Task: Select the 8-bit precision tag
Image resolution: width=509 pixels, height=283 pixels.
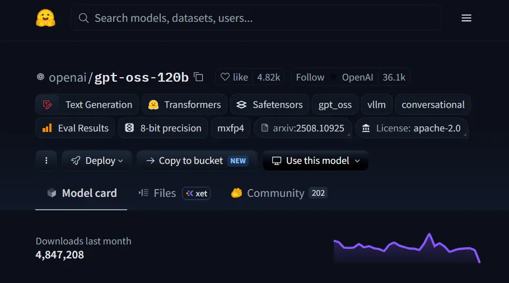Action: [x=163, y=128]
